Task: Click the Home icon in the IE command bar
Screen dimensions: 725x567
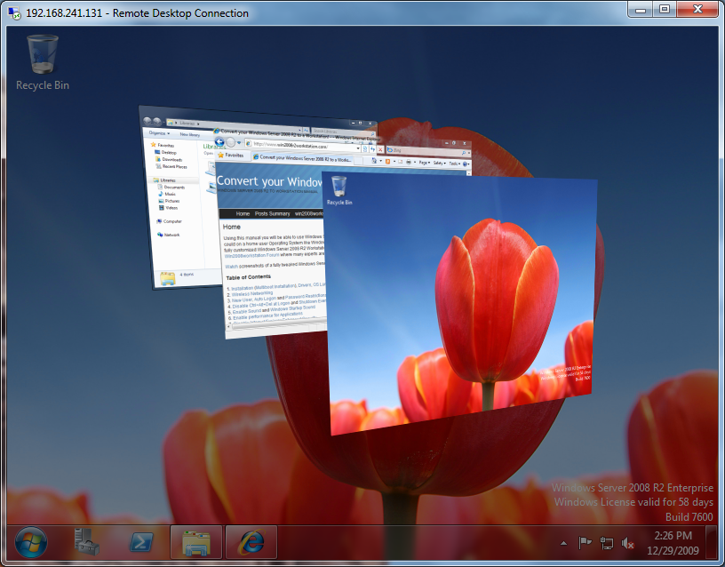Action: (374, 161)
